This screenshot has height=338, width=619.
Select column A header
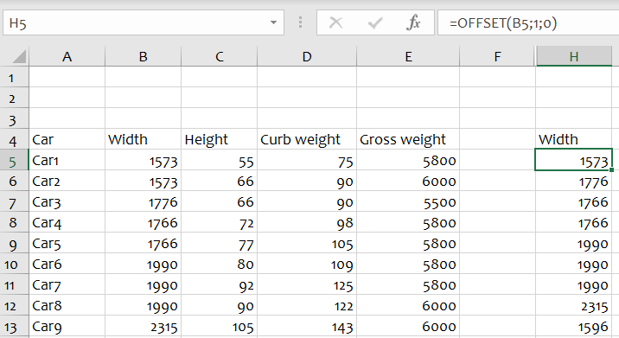point(67,56)
